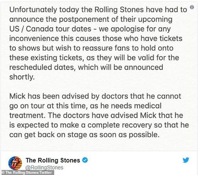Click 'announce the postponement' text line
The height and width of the screenshot is (175, 198).
point(91,19)
